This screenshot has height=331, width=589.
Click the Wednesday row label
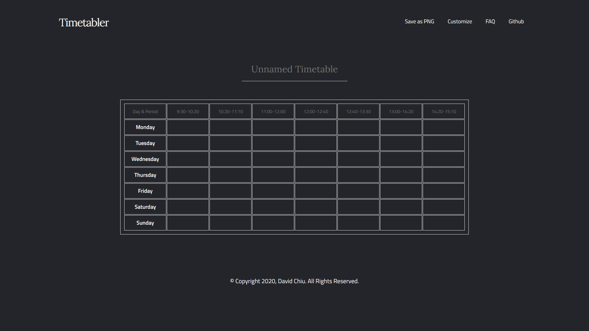(x=145, y=159)
